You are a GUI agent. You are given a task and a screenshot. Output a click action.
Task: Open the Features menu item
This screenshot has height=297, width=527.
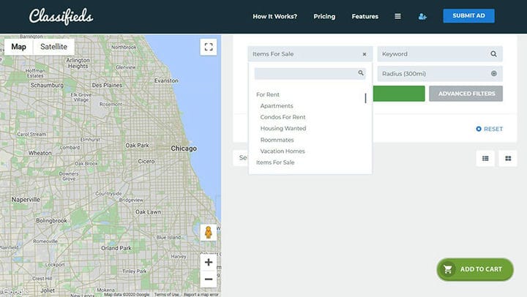click(365, 17)
